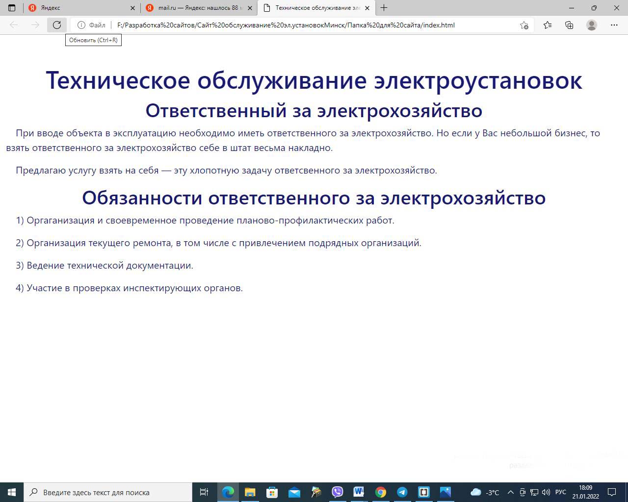Switch to the Яндекс tab
Screen dimensions: 628x502
pos(78,8)
